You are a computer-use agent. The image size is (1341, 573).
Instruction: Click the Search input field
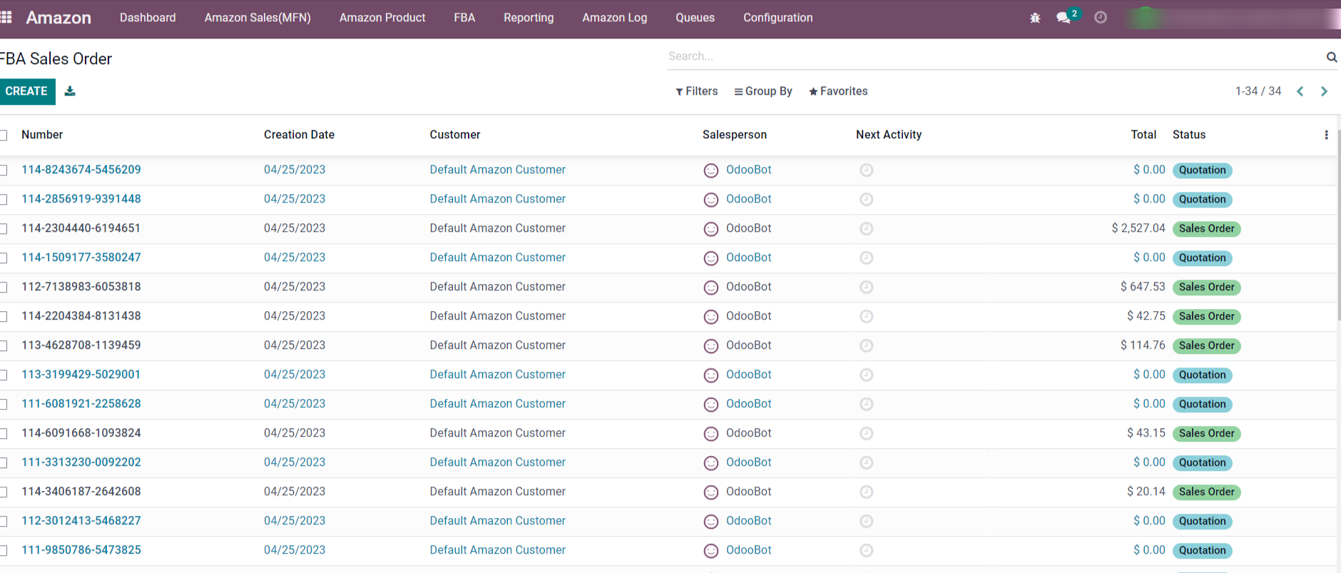(995, 56)
